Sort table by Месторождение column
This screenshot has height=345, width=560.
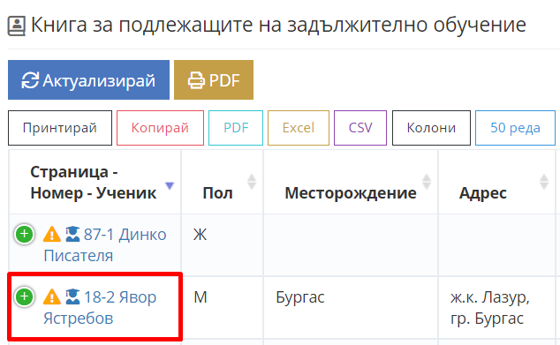coord(351,183)
